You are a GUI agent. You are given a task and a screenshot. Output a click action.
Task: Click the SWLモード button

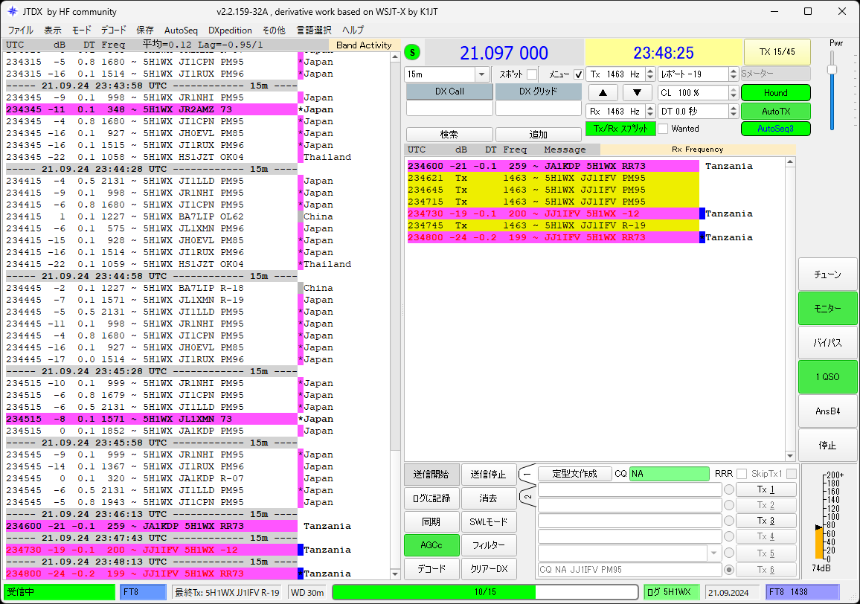(488, 521)
